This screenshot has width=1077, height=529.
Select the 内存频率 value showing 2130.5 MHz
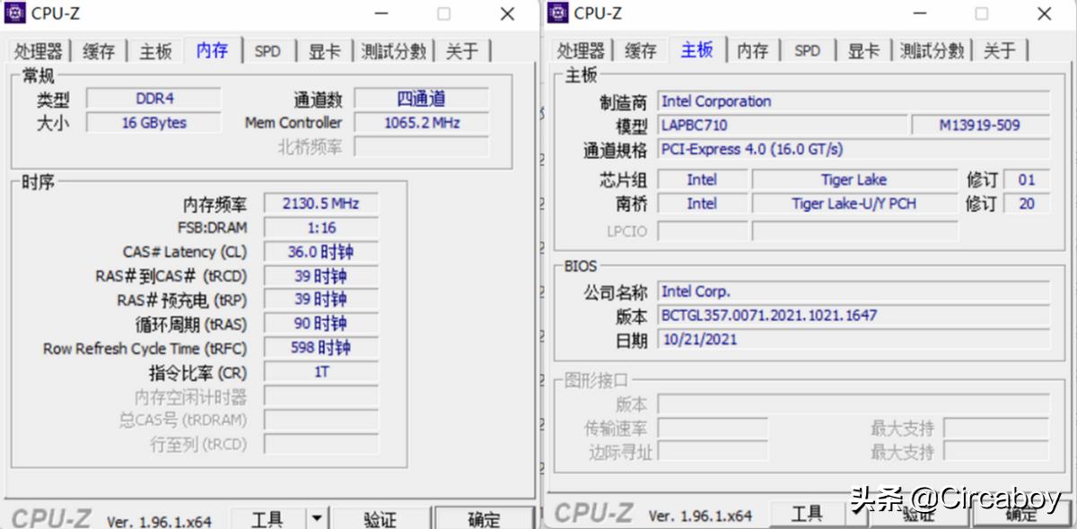pyautogui.click(x=320, y=203)
